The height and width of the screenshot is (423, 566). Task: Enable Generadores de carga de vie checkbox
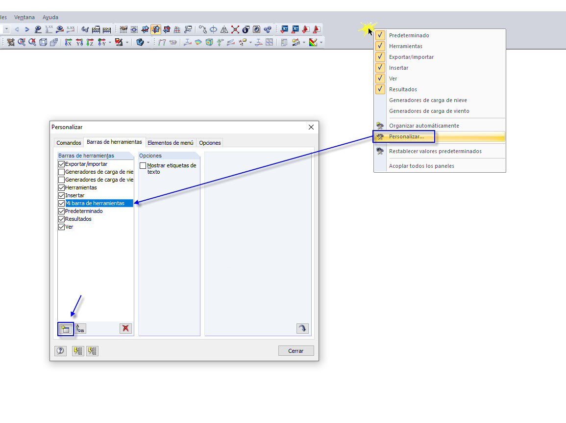tap(61, 180)
